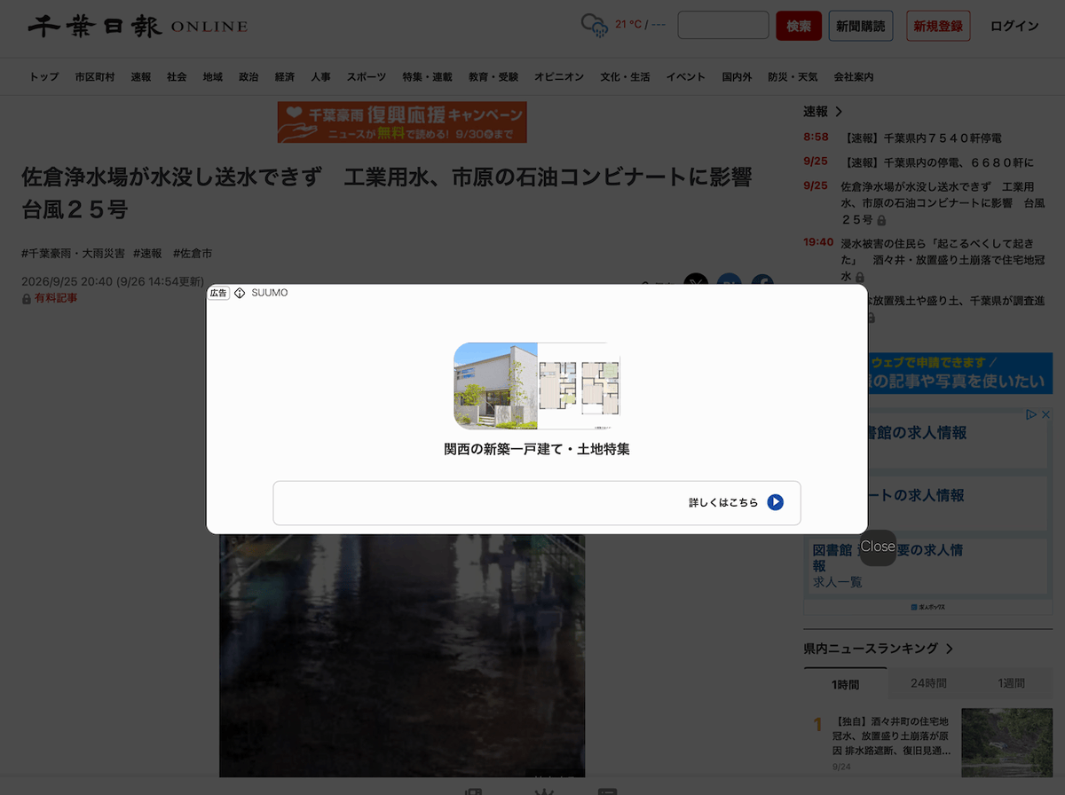Click hashtag #佐倉市
Screen dimensions: 1065x795
tap(193, 254)
